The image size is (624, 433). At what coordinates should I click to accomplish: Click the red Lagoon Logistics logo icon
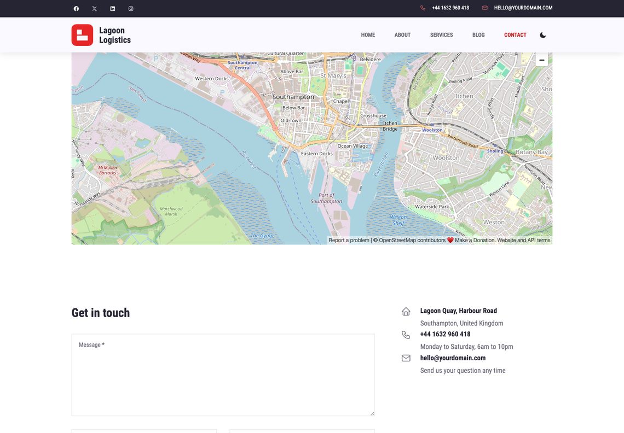click(82, 35)
